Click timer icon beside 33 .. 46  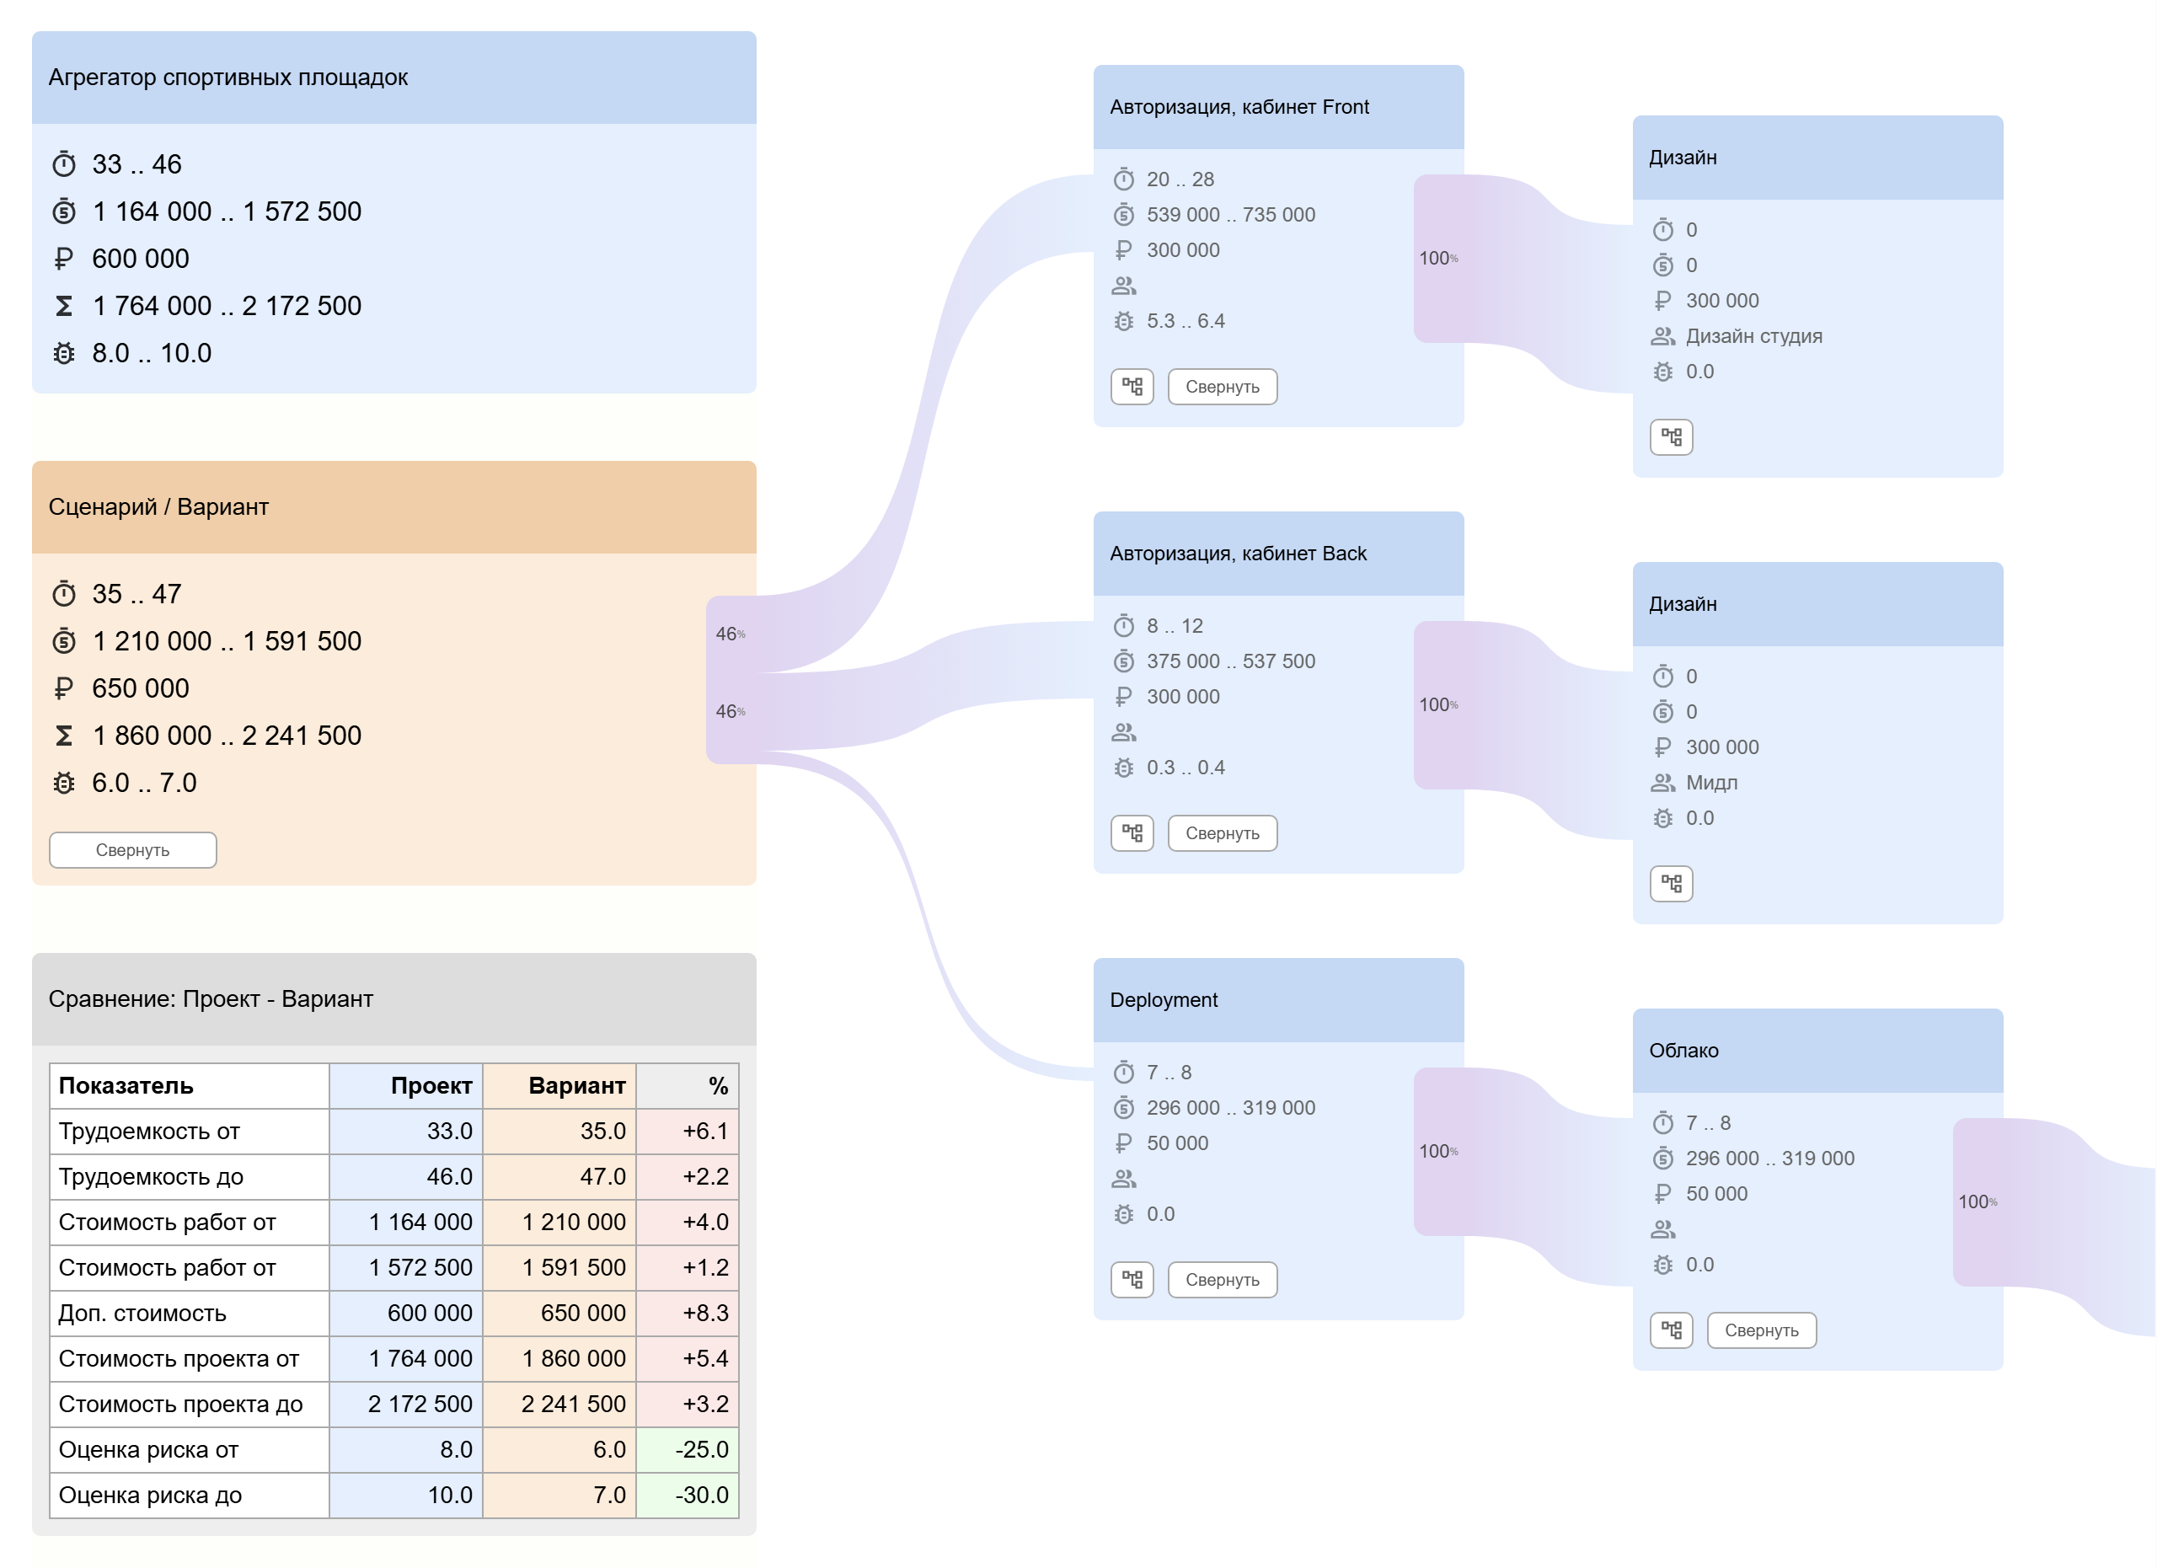point(64,164)
